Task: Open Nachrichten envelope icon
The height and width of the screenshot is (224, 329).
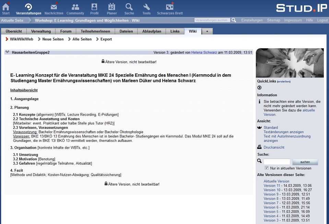Action: 54,7
